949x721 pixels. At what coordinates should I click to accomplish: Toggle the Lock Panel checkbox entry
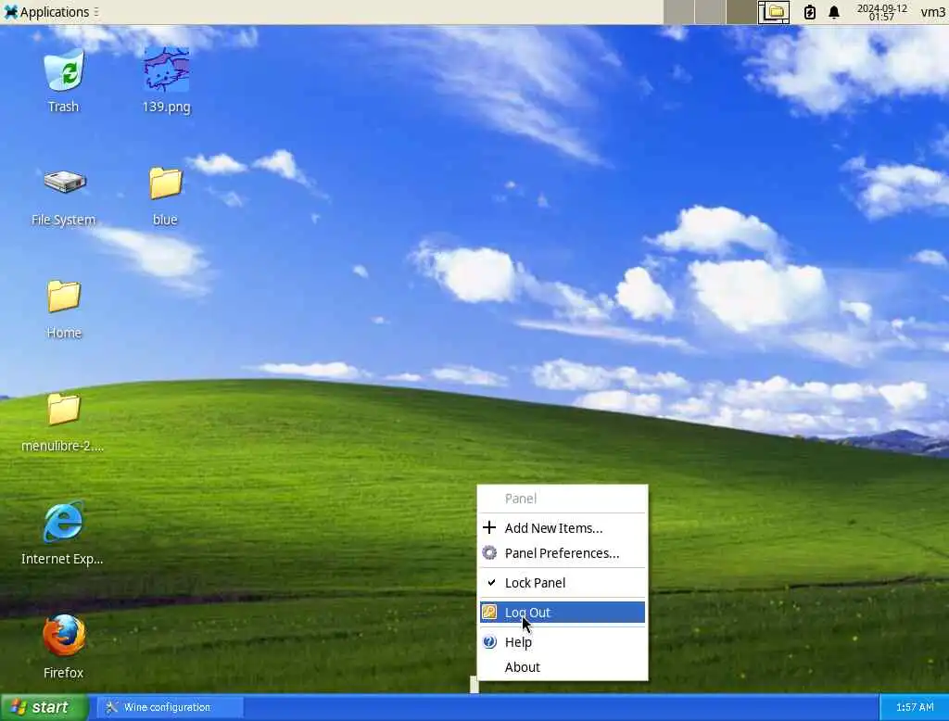pyautogui.click(x=563, y=583)
